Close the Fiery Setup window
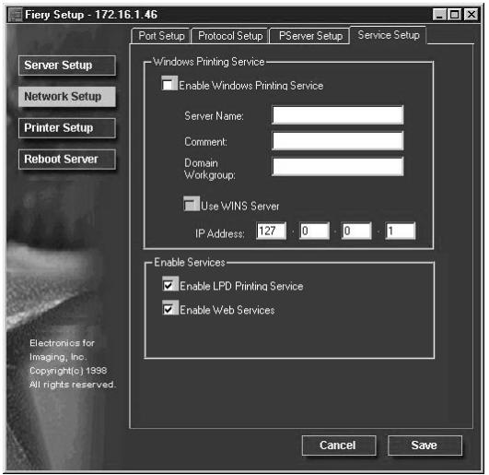This screenshot has width=489, height=475. click(x=471, y=15)
